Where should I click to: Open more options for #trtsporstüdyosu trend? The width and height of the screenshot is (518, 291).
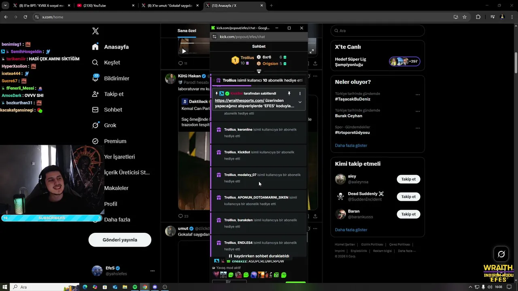point(418,128)
